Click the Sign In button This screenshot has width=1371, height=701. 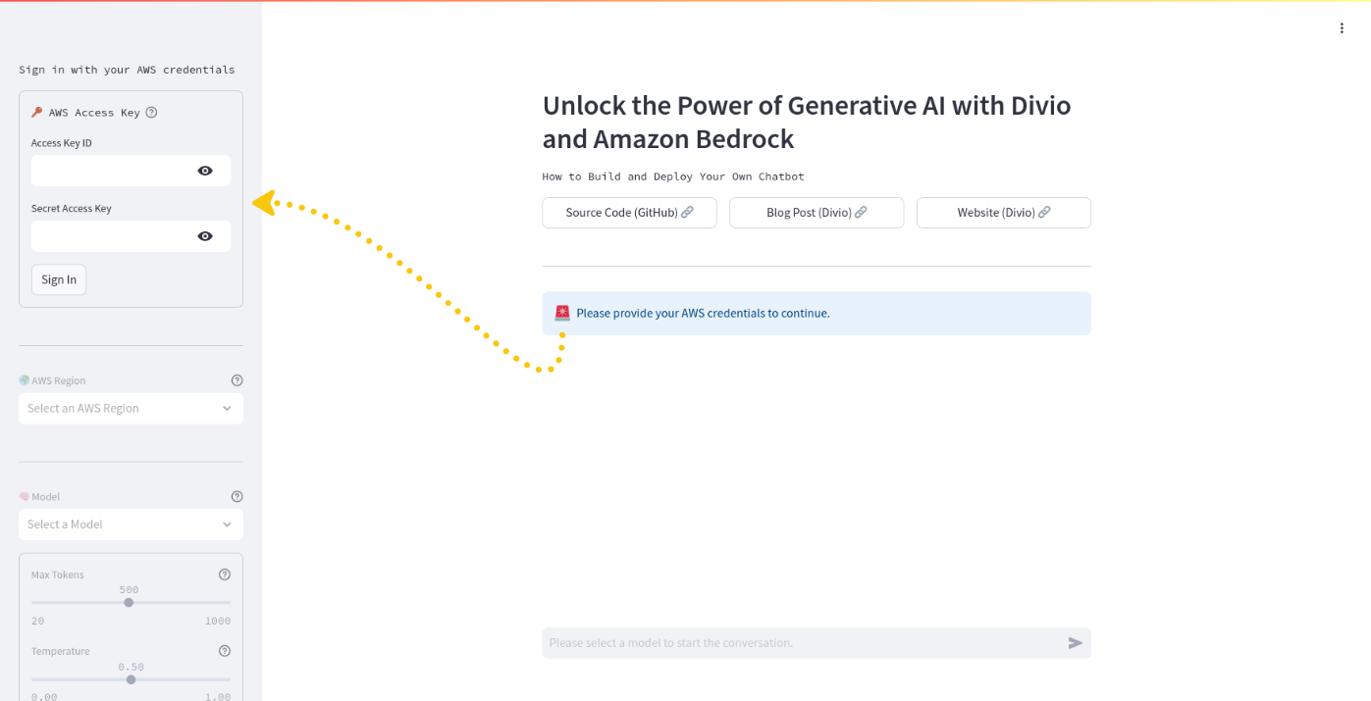pyautogui.click(x=59, y=279)
